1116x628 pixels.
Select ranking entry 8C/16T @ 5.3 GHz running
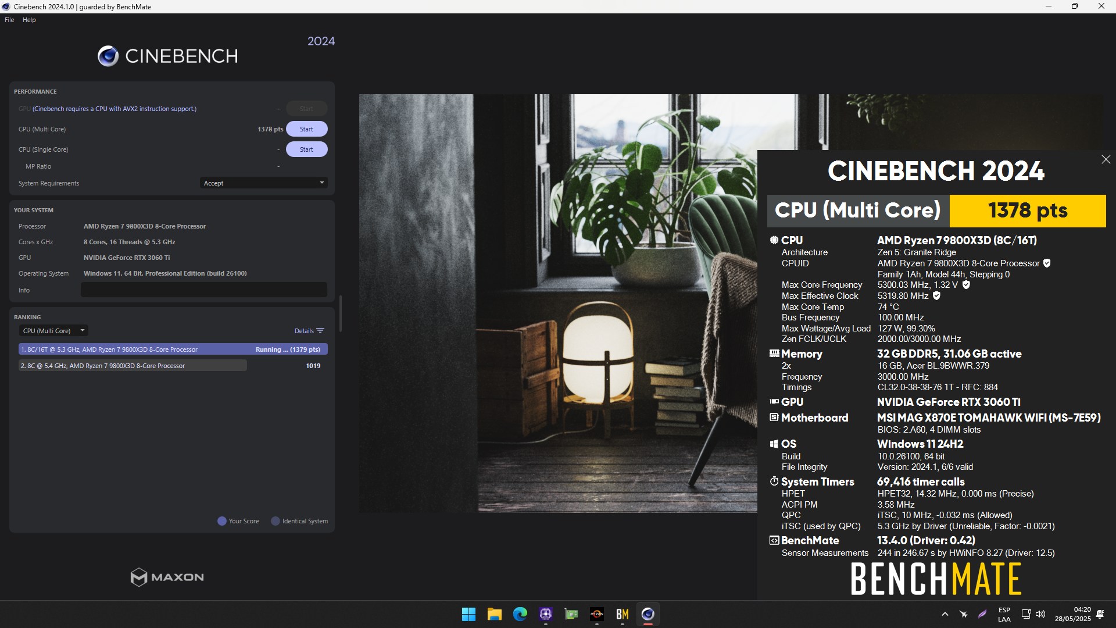(173, 349)
